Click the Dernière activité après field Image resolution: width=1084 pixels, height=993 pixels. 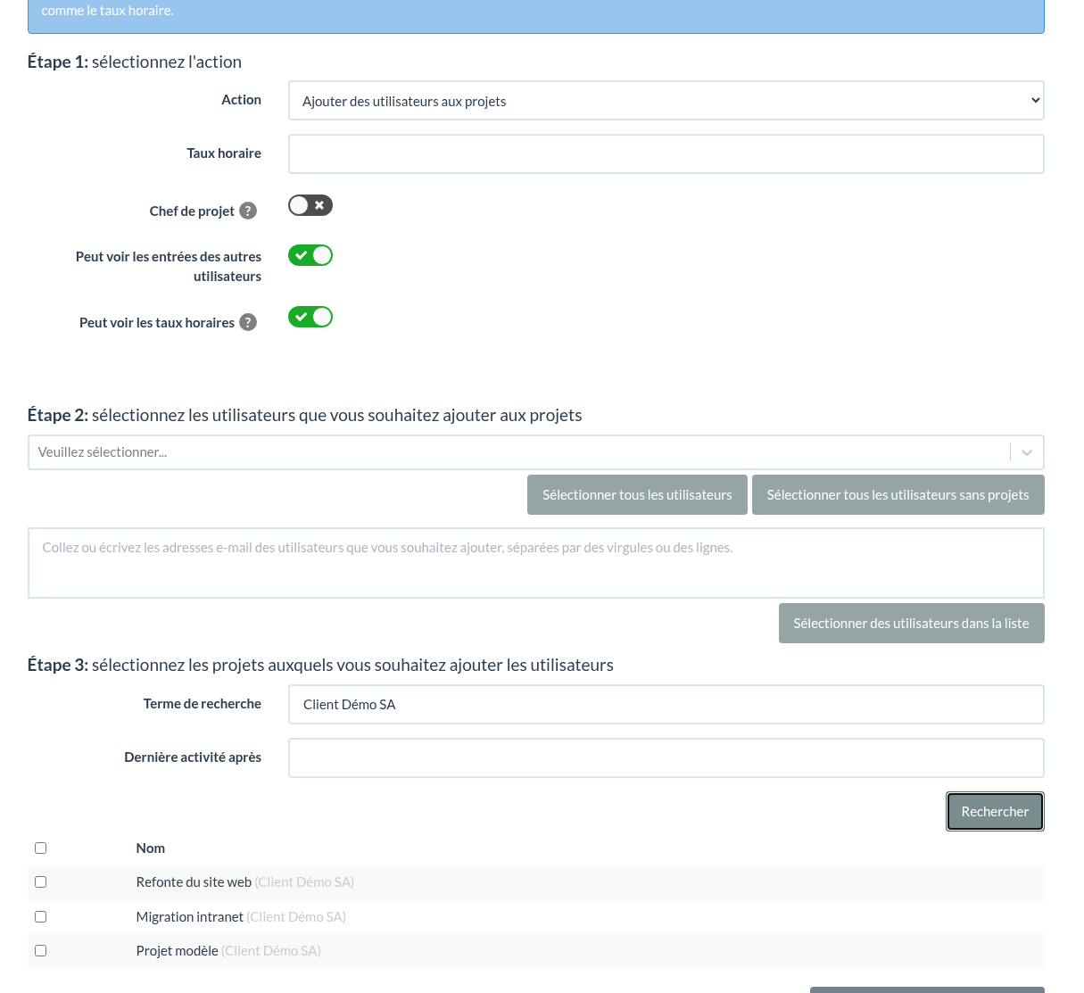pyautogui.click(x=666, y=757)
